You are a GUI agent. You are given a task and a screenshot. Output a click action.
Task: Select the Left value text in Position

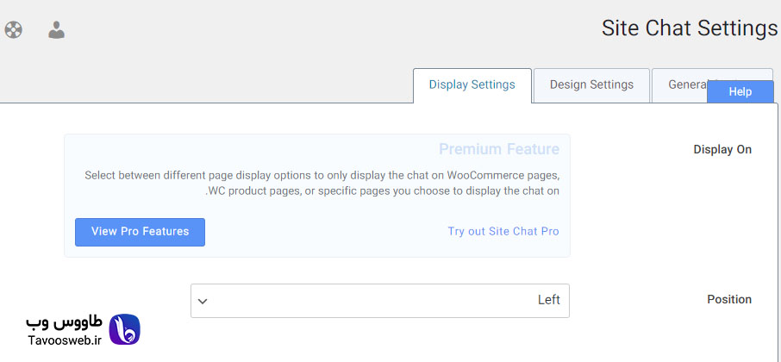(549, 300)
